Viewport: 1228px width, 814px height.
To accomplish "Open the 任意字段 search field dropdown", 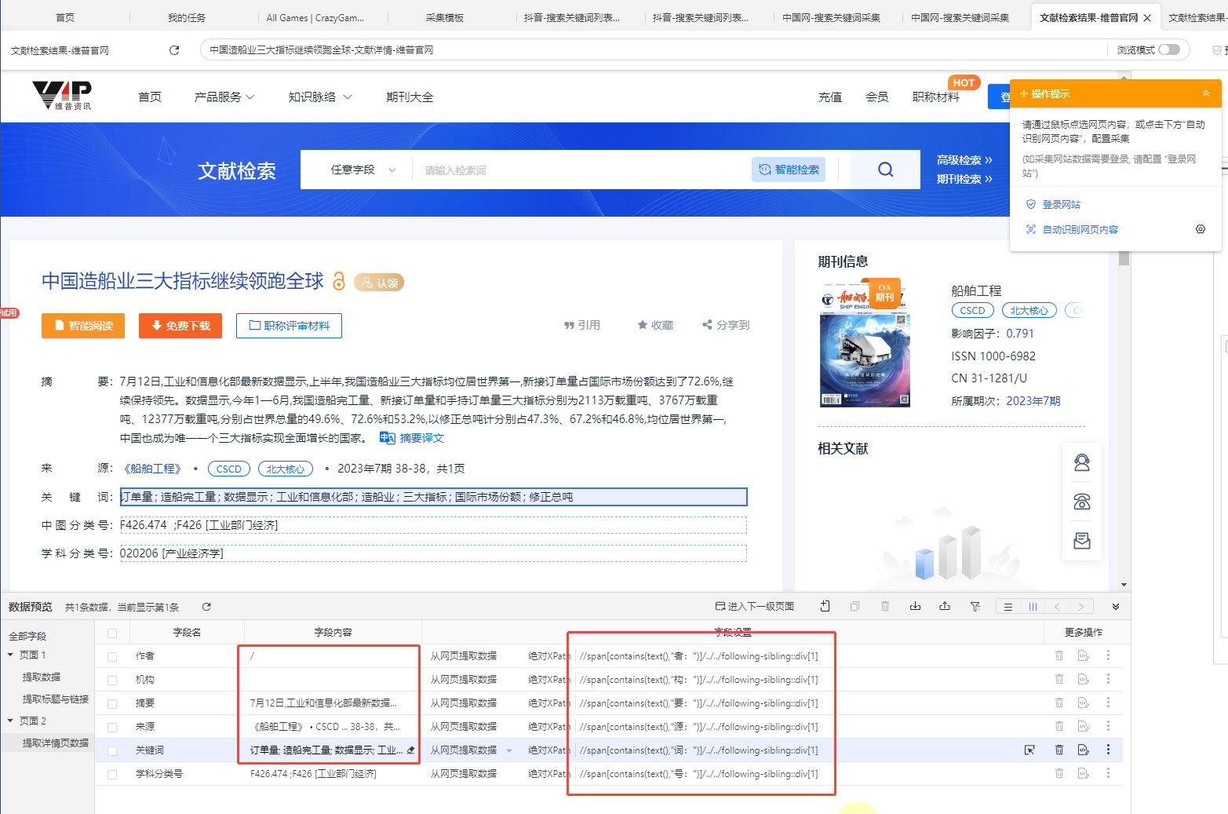I will pyautogui.click(x=363, y=170).
